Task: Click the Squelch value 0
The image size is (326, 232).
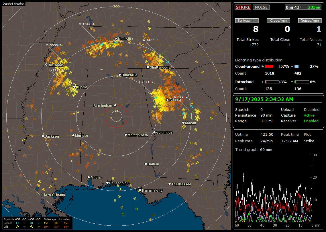Action: tap(262, 110)
